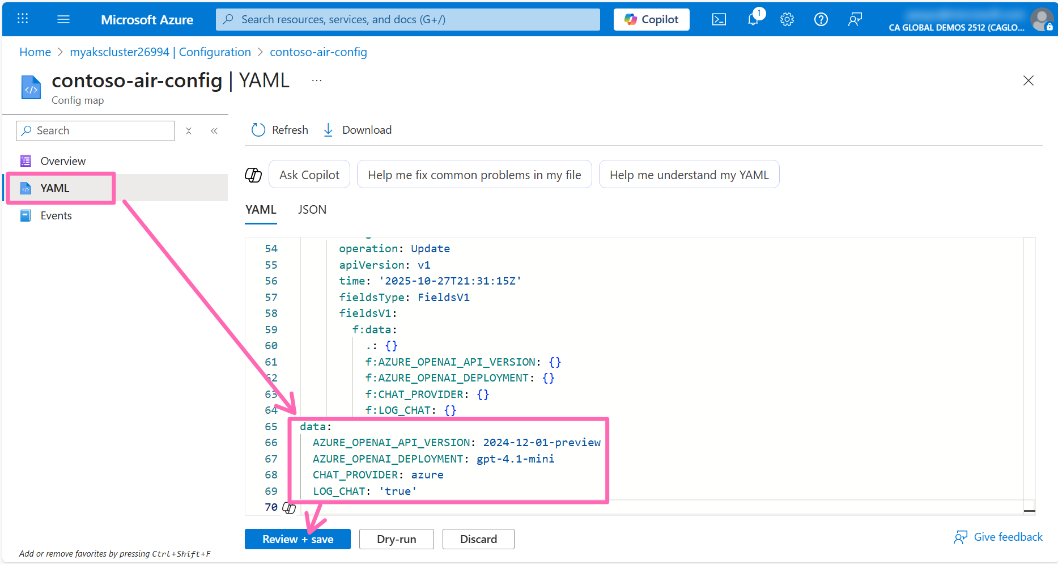Click the inline Copilot icon on line 70
The height and width of the screenshot is (564, 1058).
point(289,508)
